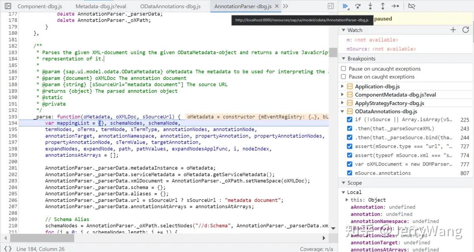Viewport: 474px width, 252px height.
Task: Resume script execution with the blue play icon
Action: (x=345, y=6)
